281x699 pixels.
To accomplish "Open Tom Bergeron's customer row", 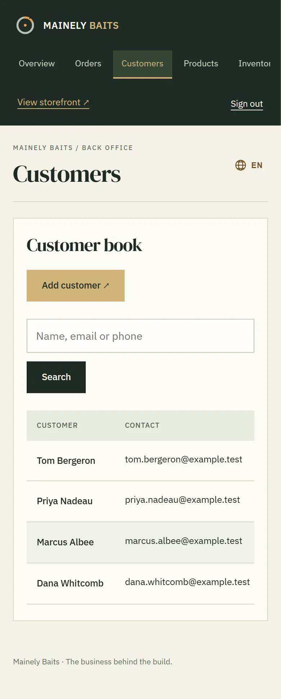I will [x=140, y=461].
